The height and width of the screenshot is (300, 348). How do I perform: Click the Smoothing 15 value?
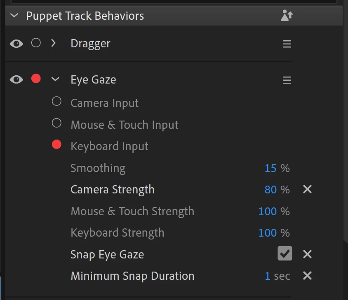coord(270,168)
